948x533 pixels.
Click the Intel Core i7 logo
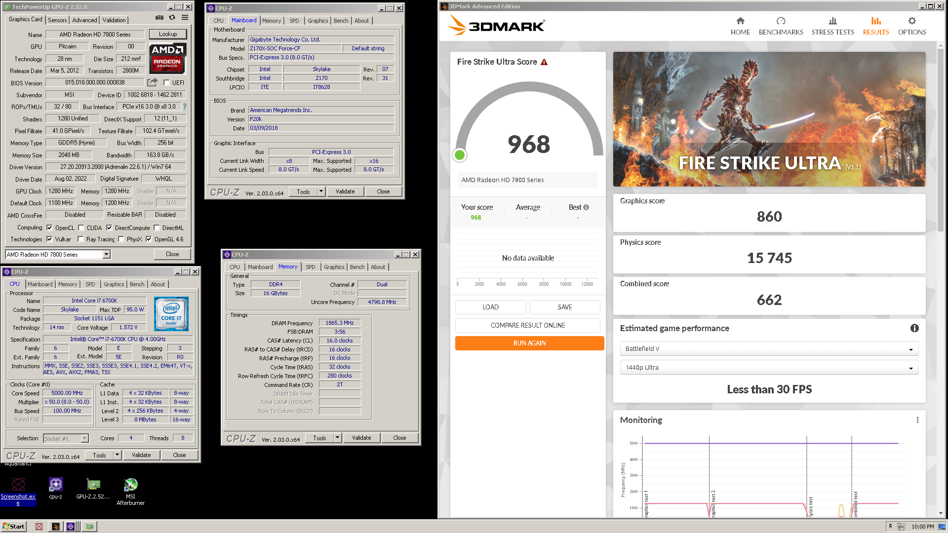(171, 314)
